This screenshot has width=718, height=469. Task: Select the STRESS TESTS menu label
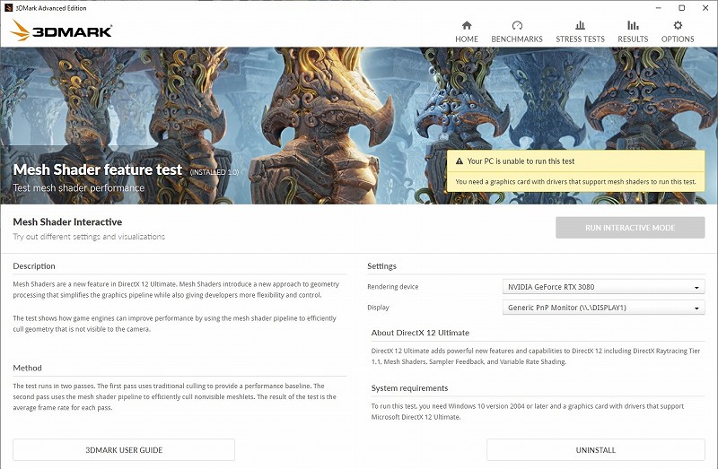point(580,39)
